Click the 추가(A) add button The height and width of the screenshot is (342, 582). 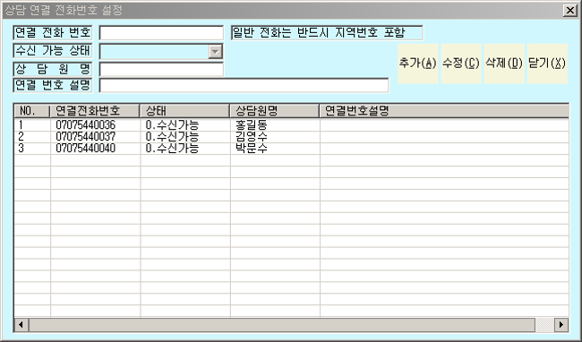pos(418,64)
